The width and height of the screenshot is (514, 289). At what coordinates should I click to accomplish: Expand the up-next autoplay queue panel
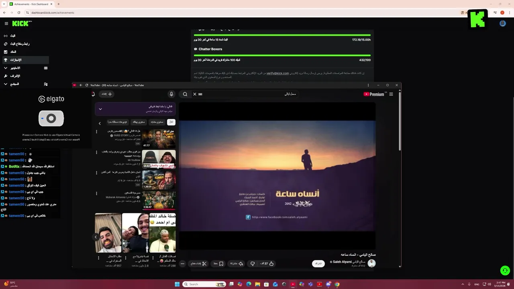pos(100,109)
